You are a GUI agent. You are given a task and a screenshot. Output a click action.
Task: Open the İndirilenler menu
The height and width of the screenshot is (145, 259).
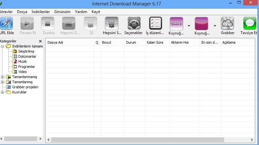pos(41,12)
